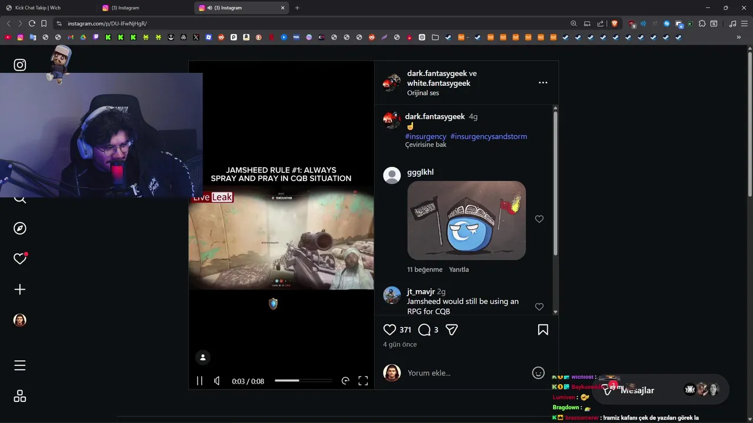The width and height of the screenshot is (753, 423).
Task: Show hidden bookmarks with the overflow chevron
Action: coord(739,38)
